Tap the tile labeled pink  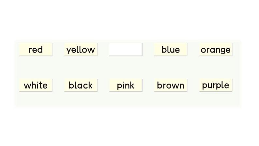coord(126,85)
